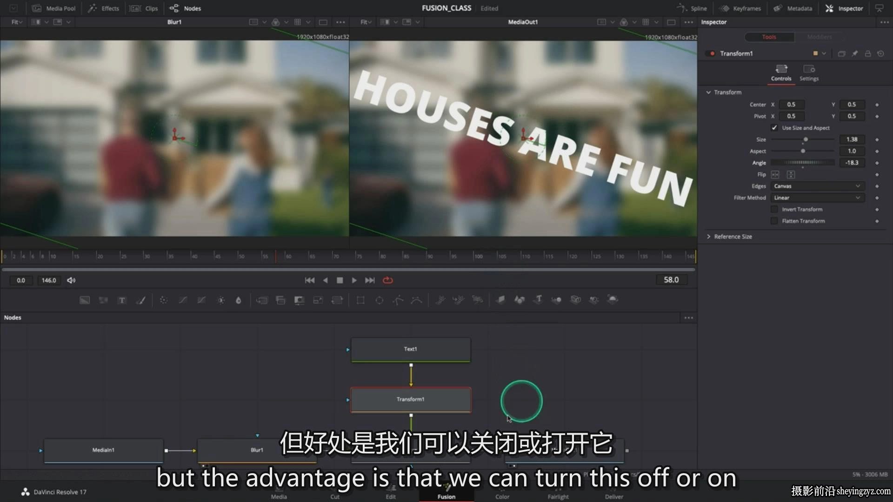Flip the image horizontally

(775, 174)
